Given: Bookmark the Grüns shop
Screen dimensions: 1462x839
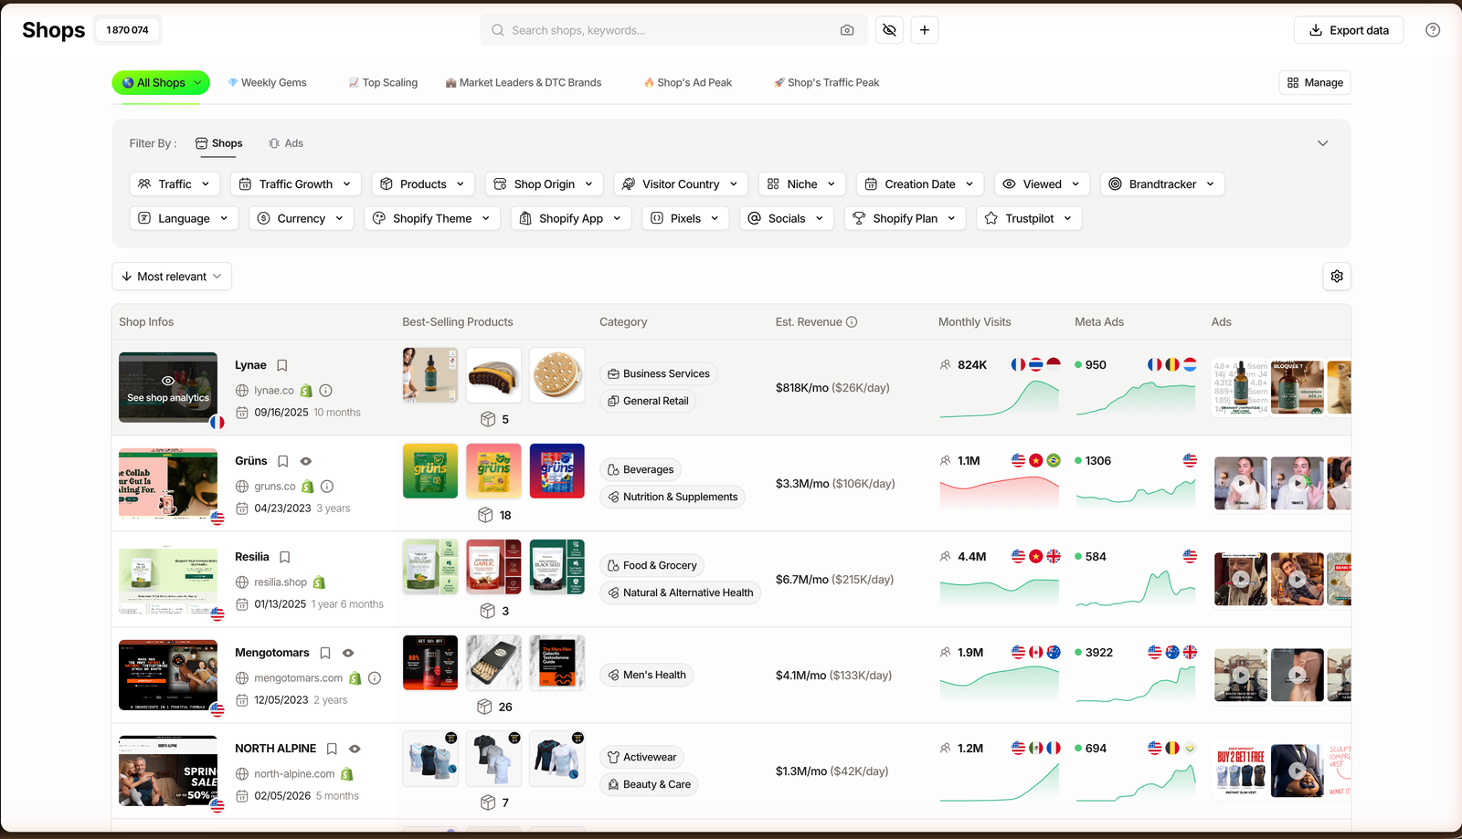Looking at the screenshot, I should [x=283, y=461].
